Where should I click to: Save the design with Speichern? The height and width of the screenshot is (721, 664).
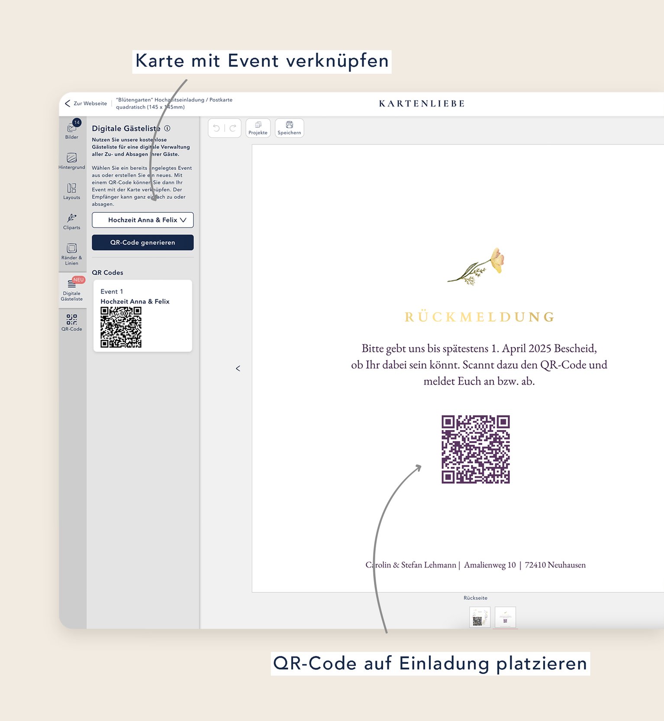click(289, 128)
